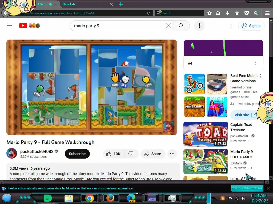Click Choose What I Share button

pyautogui.click(x=247, y=188)
